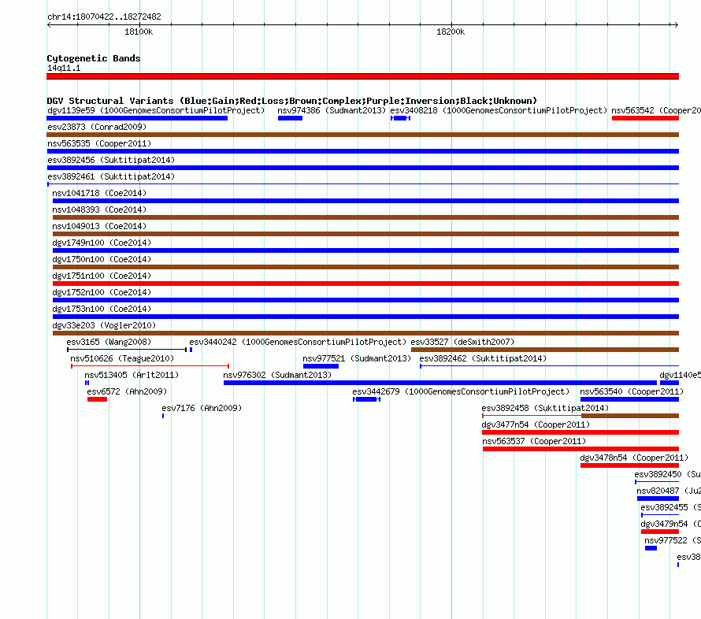
Task: Select the blue esv3442679 variant bar
Action: 366,399
